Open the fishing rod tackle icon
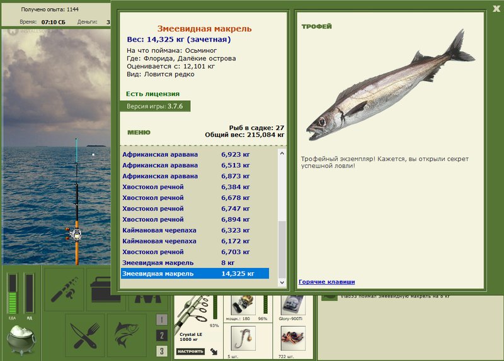This screenshot has height=361, width=504. point(64,290)
